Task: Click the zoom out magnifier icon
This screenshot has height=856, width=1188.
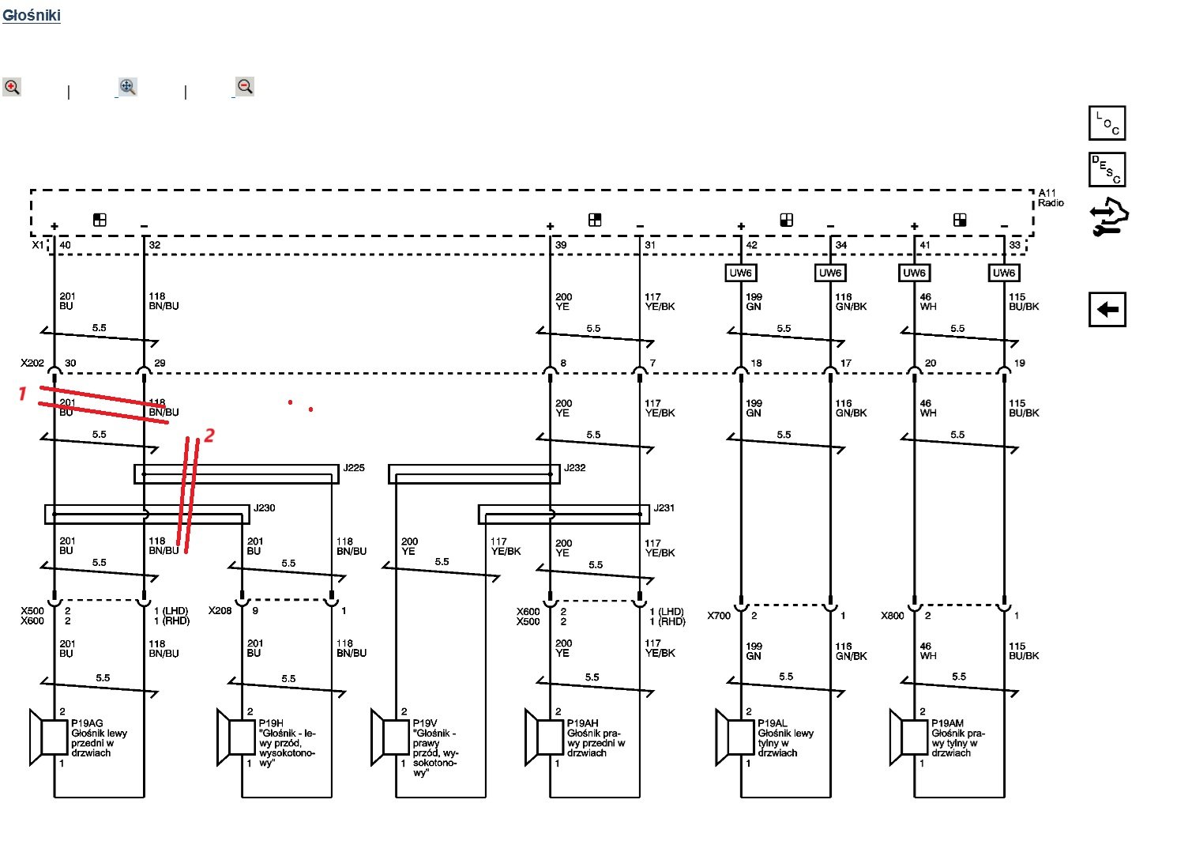Action: click(245, 86)
